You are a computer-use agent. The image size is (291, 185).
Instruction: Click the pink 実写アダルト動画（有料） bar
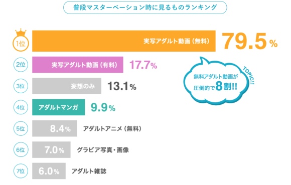78,65
